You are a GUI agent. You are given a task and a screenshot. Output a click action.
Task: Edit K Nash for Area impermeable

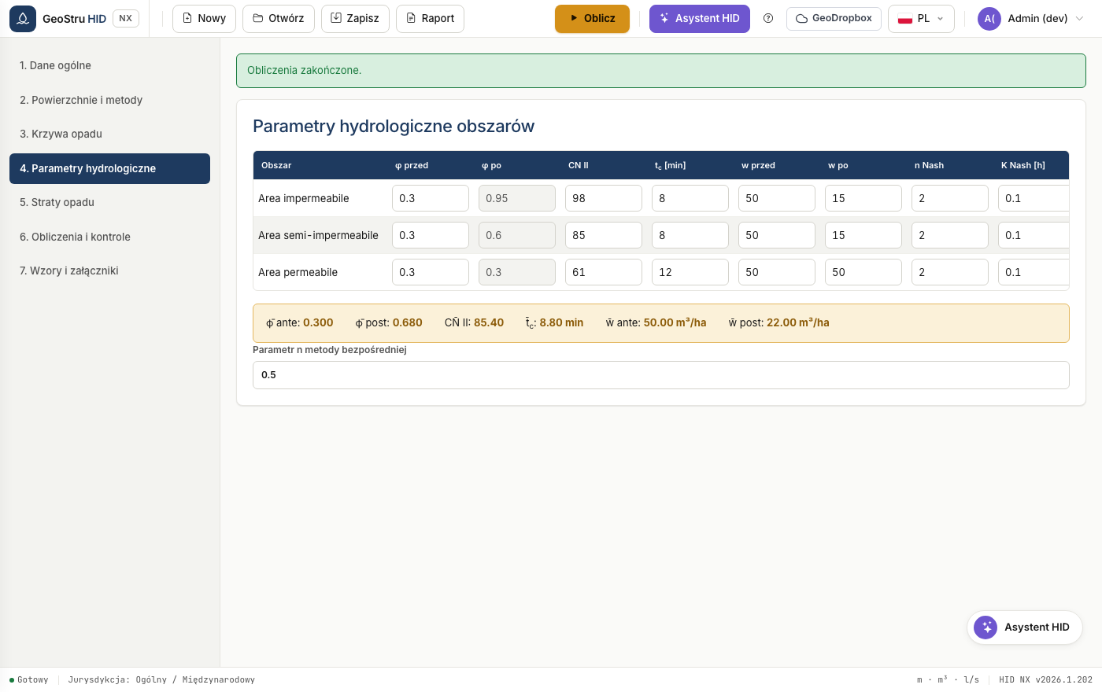1034,198
